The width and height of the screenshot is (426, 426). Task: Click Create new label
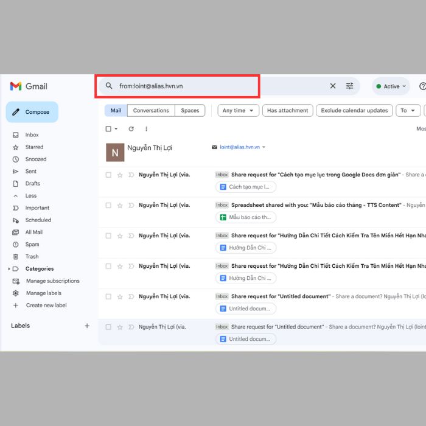click(x=46, y=306)
